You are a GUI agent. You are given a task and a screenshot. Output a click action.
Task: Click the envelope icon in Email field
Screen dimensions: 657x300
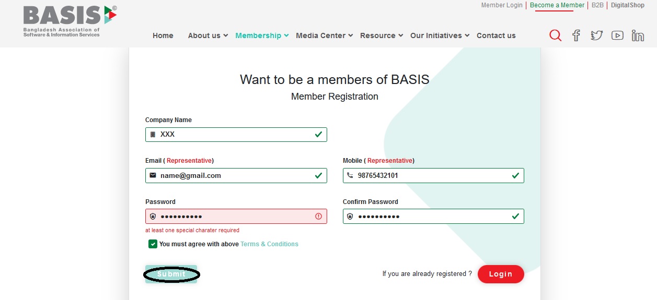coord(153,175)
